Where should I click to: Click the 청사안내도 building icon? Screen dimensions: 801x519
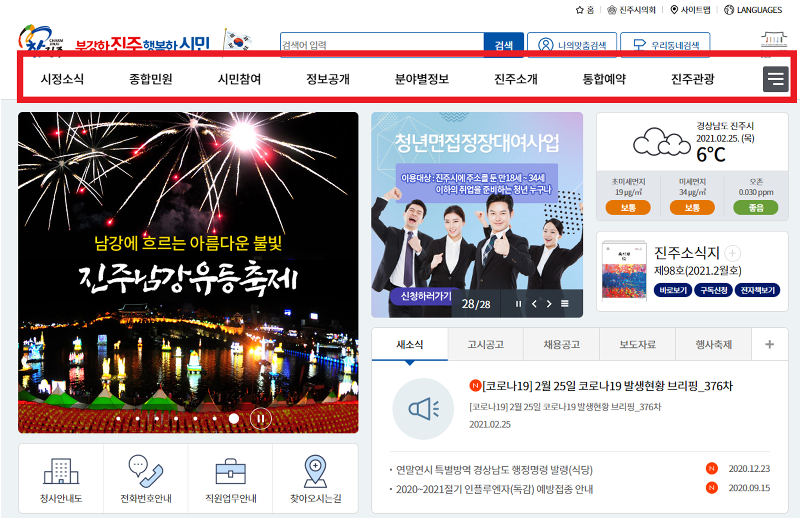click(61, 471)
